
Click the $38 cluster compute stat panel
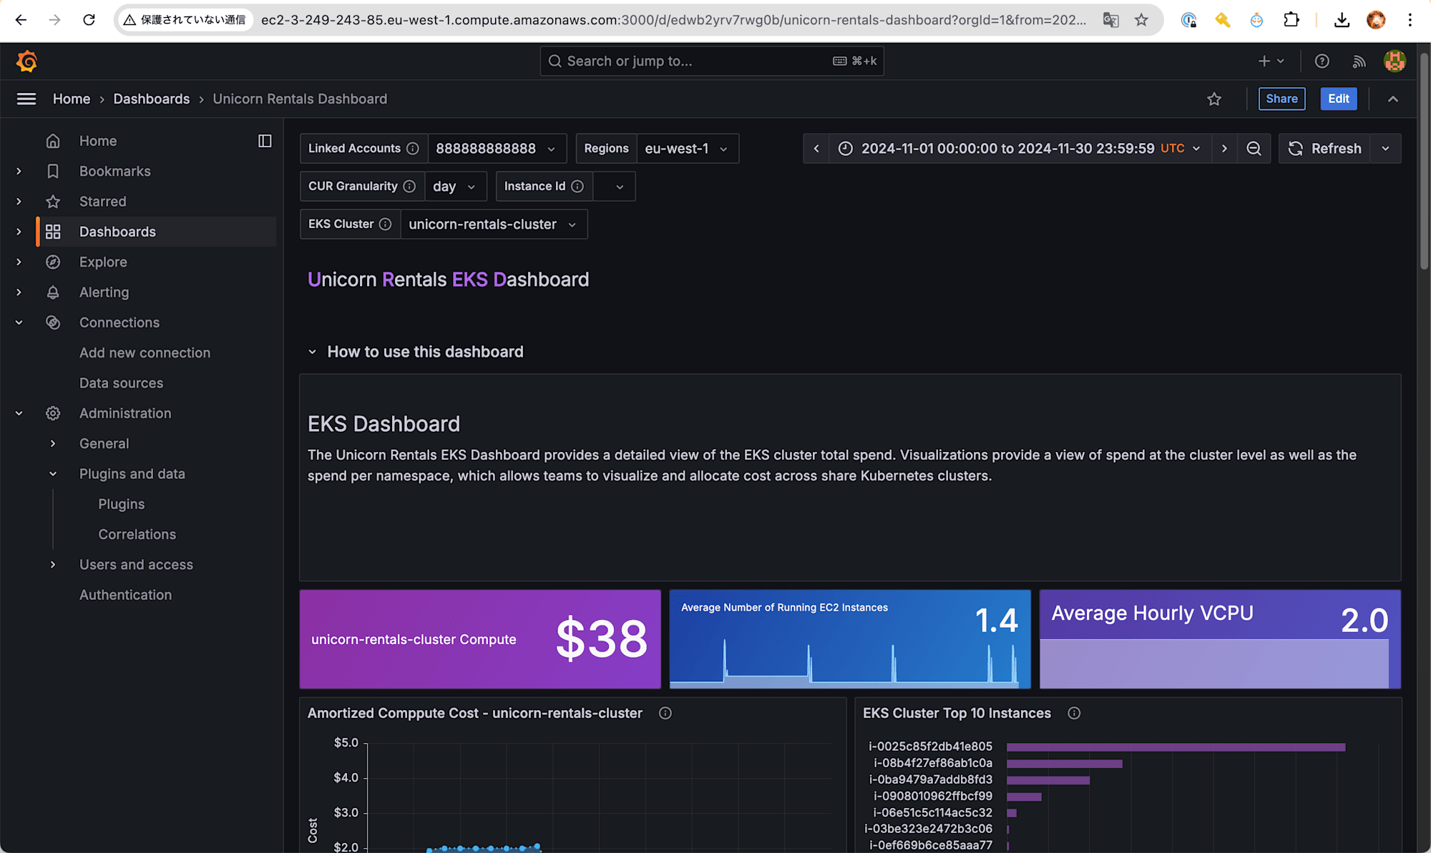click(480, 639)
